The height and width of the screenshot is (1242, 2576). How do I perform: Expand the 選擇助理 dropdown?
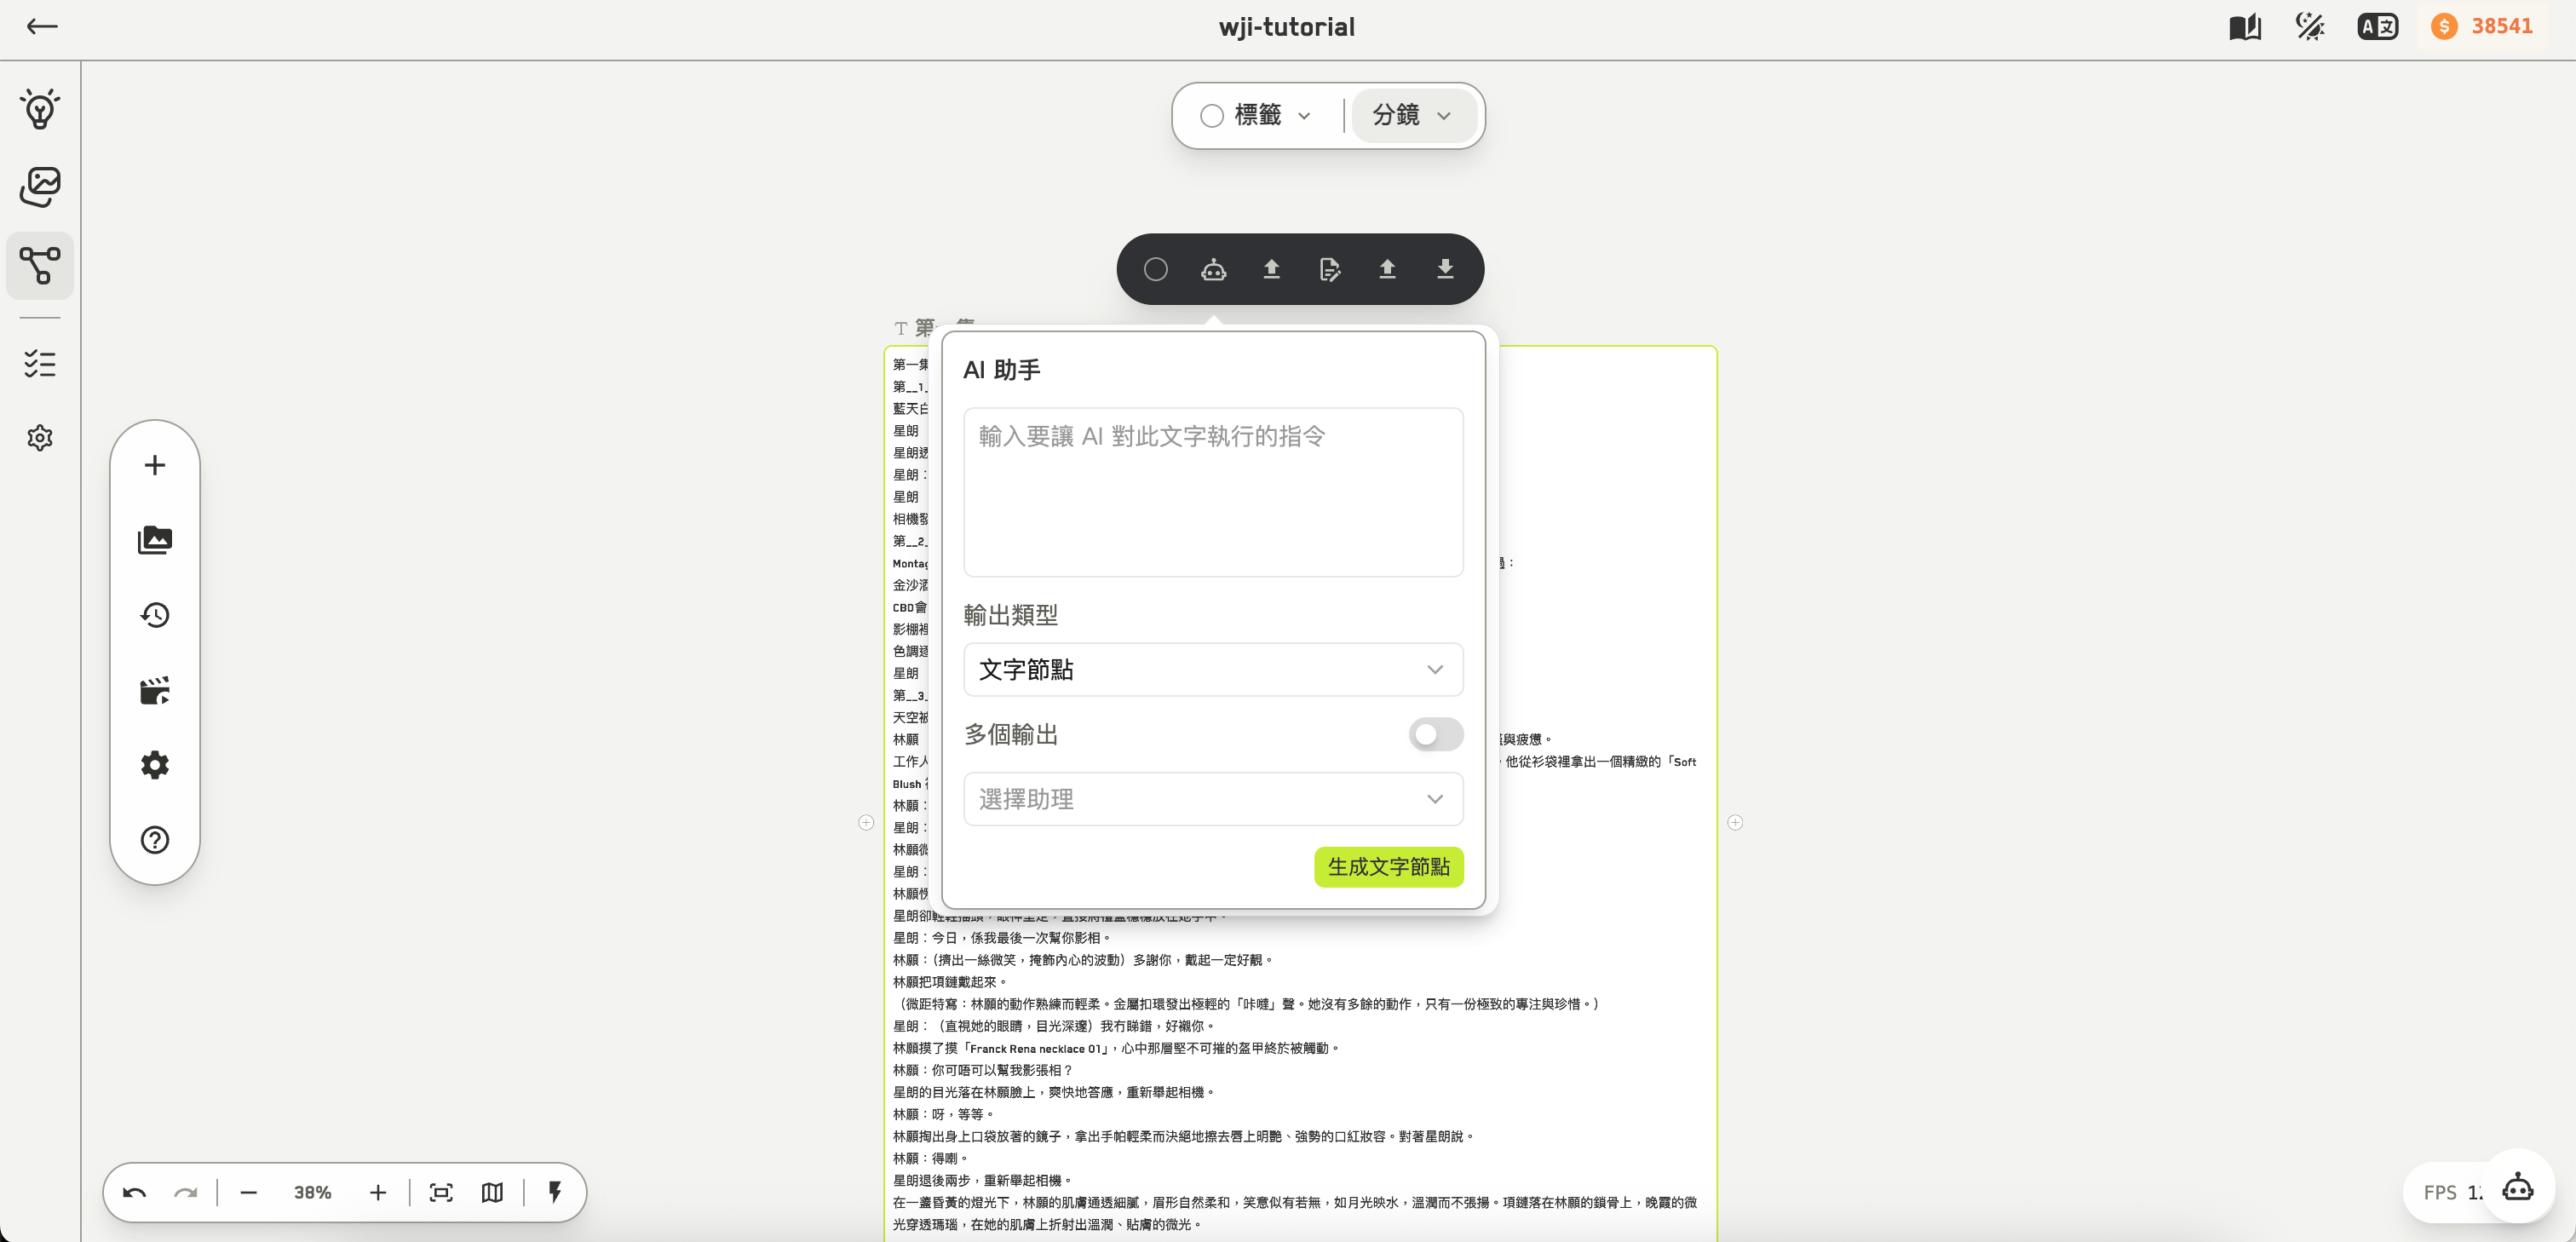point(1214,799)
